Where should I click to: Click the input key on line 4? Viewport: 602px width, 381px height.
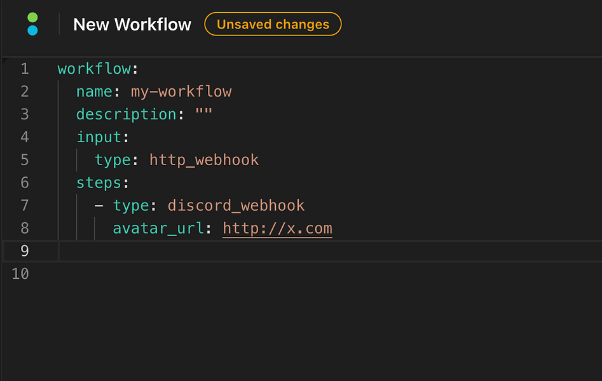pyautogui.click(x=99, y=137)
